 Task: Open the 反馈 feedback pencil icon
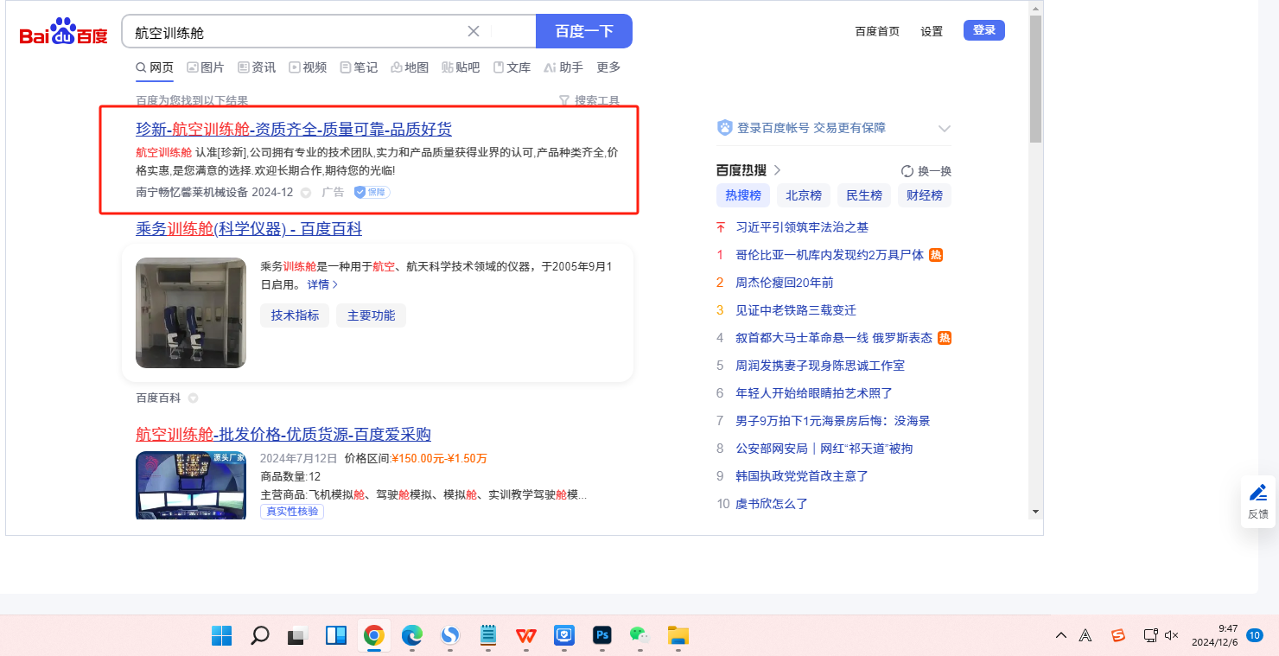tap(1258, 493)
